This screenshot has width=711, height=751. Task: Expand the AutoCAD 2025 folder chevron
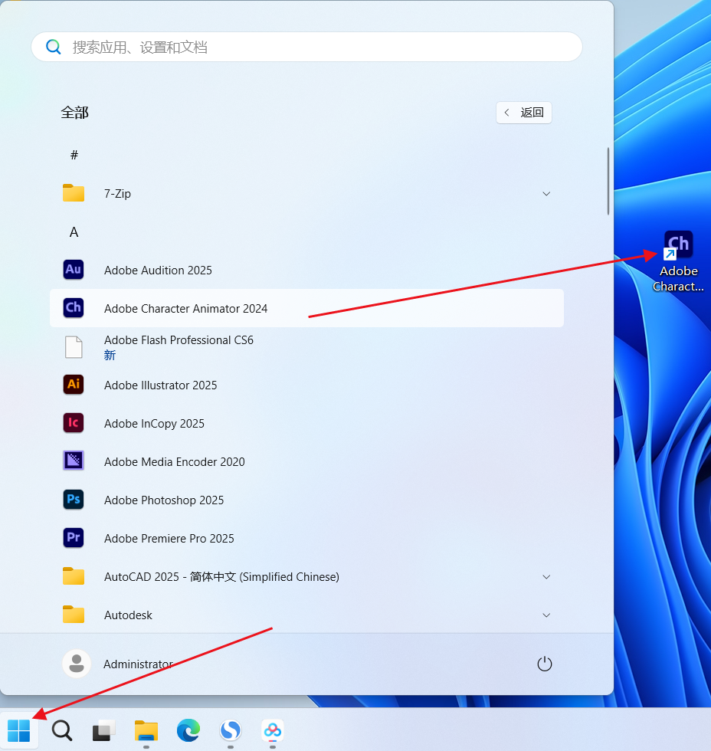coord(546,576)
